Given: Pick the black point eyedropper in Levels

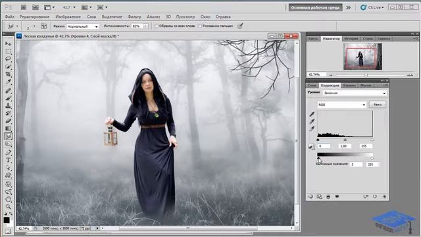Looking at the screenshot, I should [312, 114].
